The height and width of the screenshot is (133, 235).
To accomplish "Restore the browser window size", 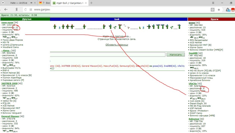I will 231,3.
